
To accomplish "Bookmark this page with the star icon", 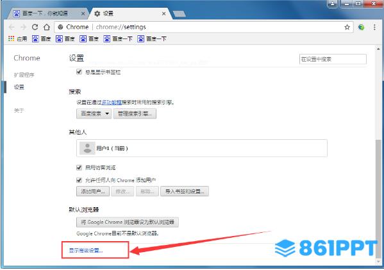I will coord(347,27).
